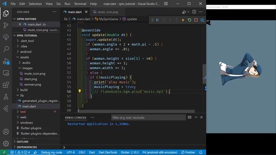Viewport: 276px width, 155px height.
Task: Change device P4 android-x86 emulator
Action: [160, 152]
